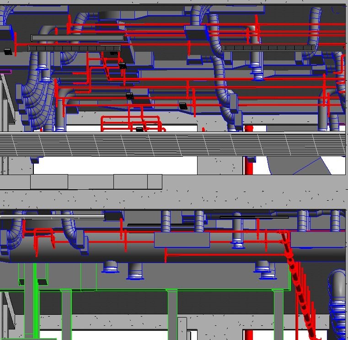Click the gray rectangular panel centered on lower duct
The height and width of the screenshot is (340, 348).
[182, 240]
